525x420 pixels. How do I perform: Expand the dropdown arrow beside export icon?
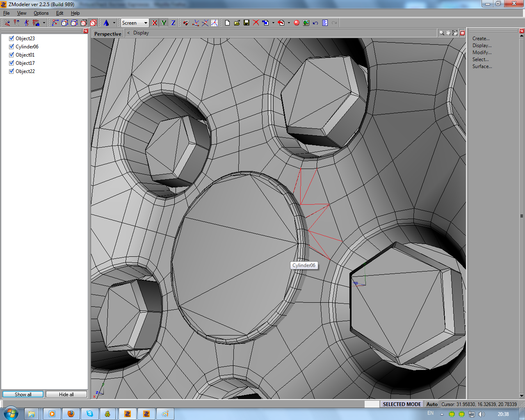click(289, 23)
